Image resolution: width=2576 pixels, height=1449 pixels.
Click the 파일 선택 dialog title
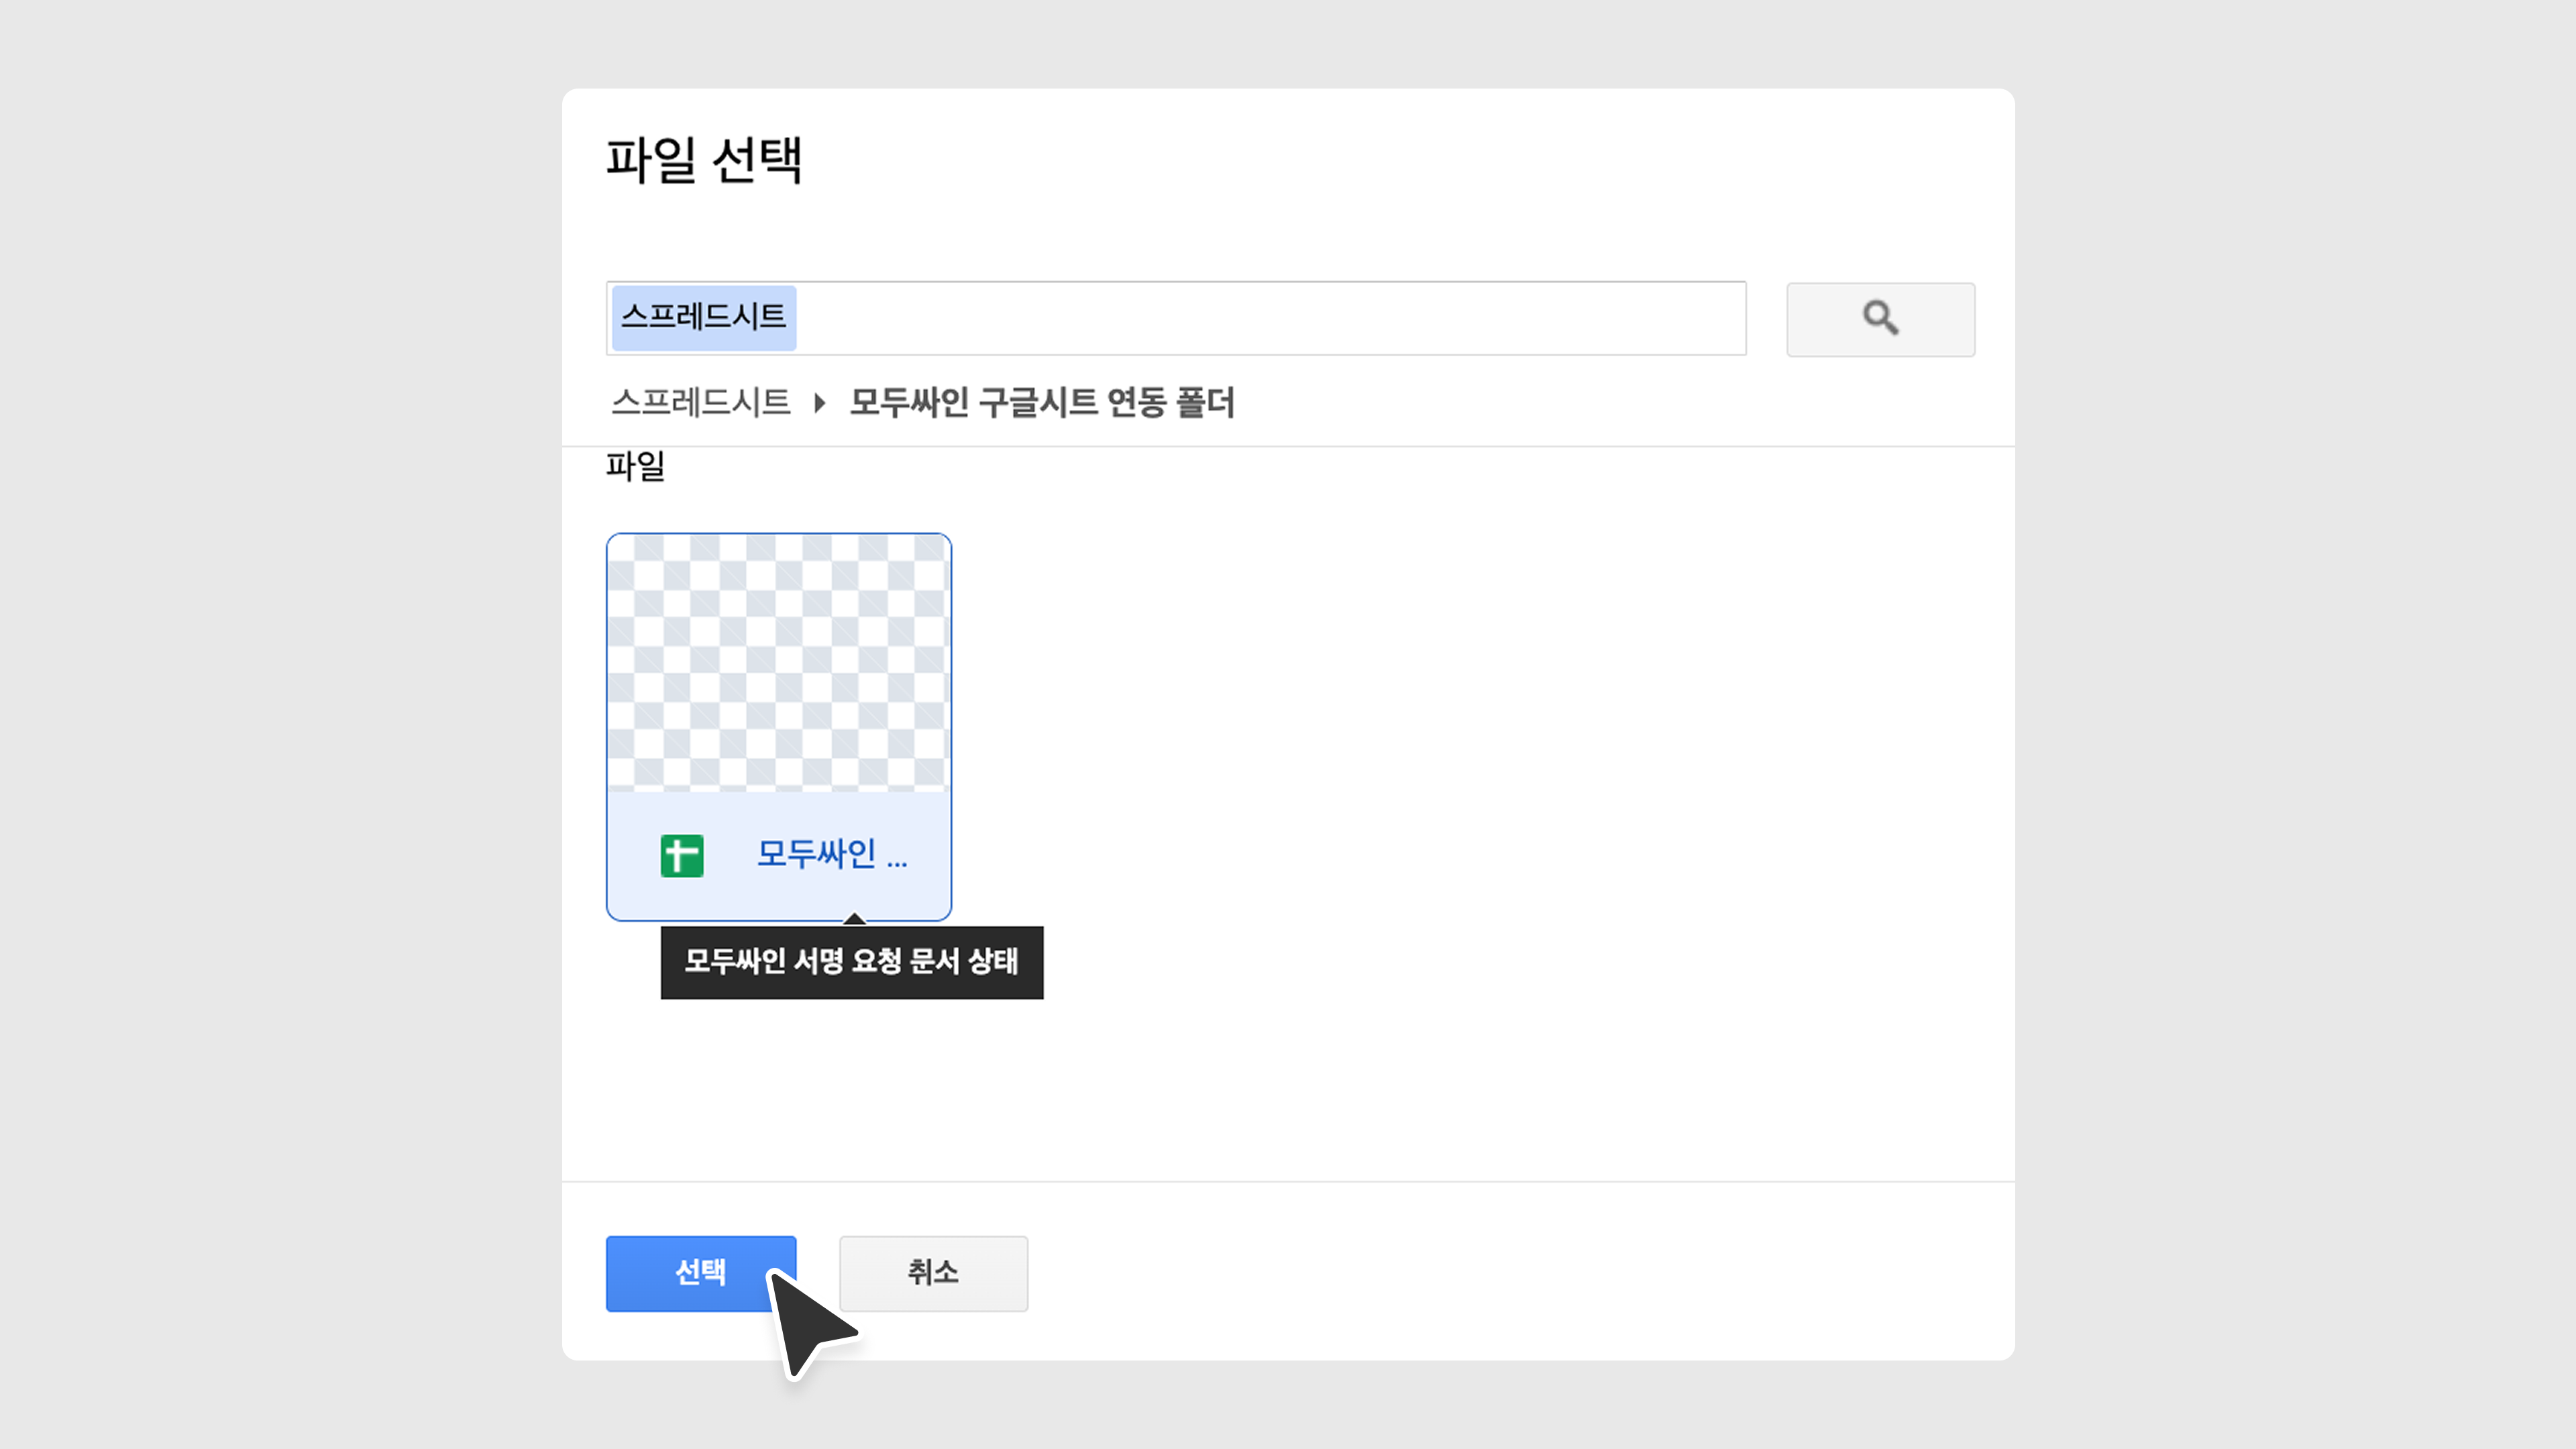pos(704,160)
